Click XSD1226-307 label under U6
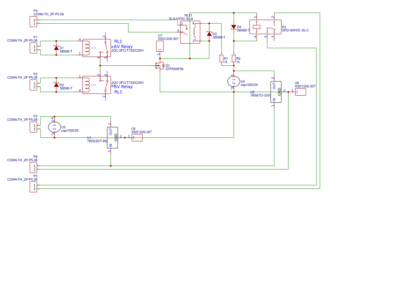This screenshot has height=291, width=411. (305, 86)
